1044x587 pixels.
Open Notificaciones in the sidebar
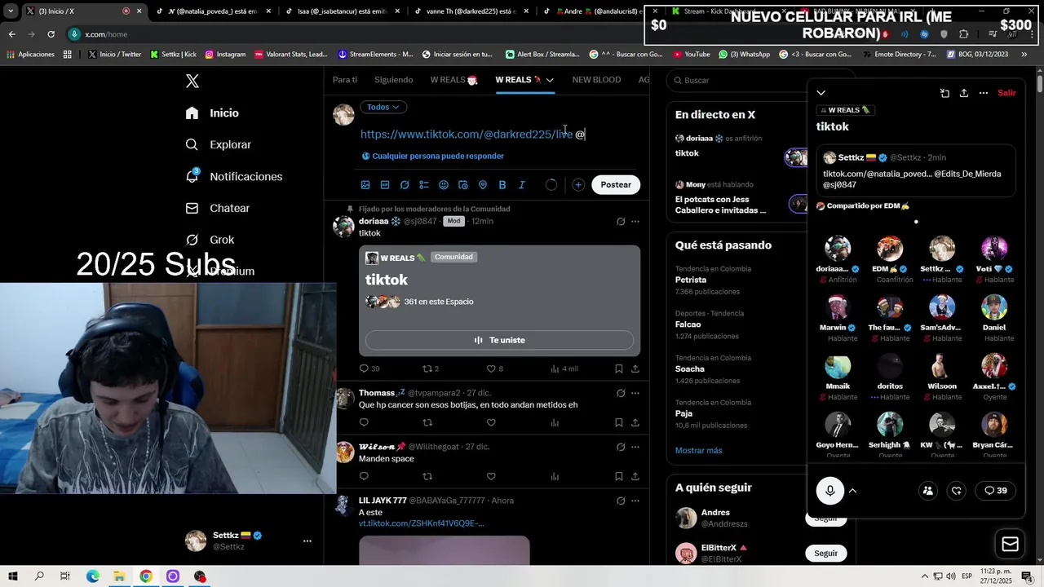click(x=233, y=176)
